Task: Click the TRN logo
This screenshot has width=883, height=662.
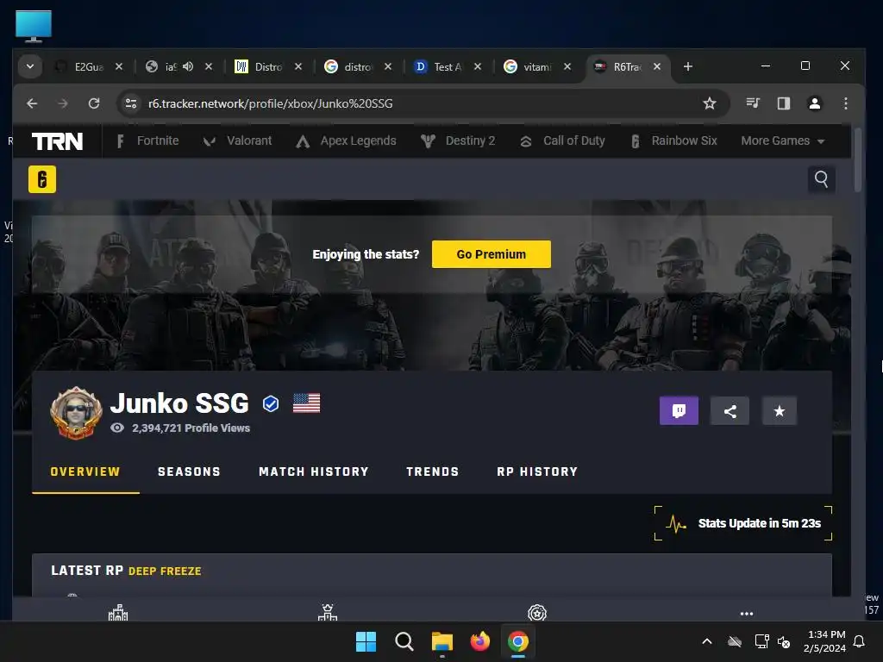Action: click(58, 141)
